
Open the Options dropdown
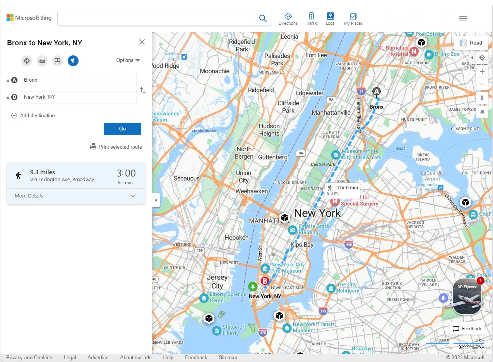tap(128, 60)
